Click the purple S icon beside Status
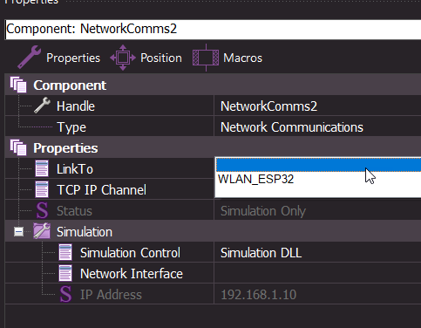Image resolution: width=421 pixels, height=328 pixels. [42, 210]
